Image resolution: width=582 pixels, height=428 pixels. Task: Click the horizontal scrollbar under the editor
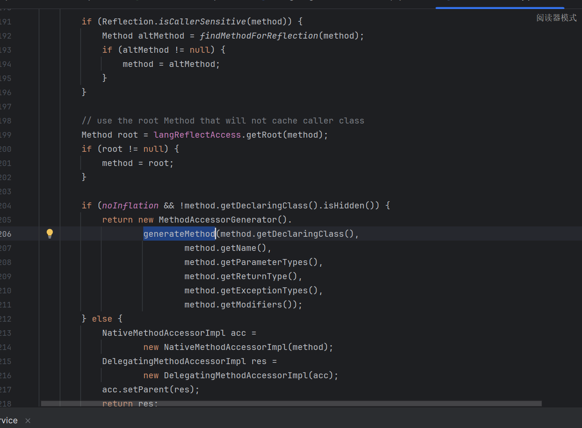pos(291,404)
